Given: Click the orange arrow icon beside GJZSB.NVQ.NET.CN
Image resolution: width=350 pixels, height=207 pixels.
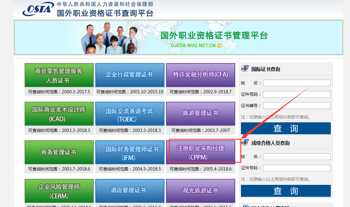Looking at the screenshot, I should tap(219, 45).
